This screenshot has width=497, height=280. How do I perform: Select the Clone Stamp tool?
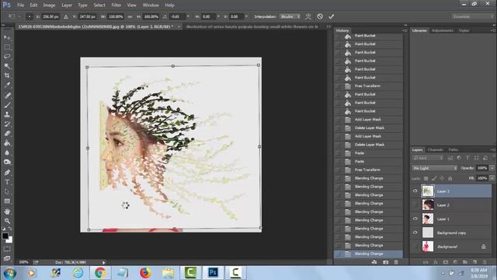click(x=7, y=114)
